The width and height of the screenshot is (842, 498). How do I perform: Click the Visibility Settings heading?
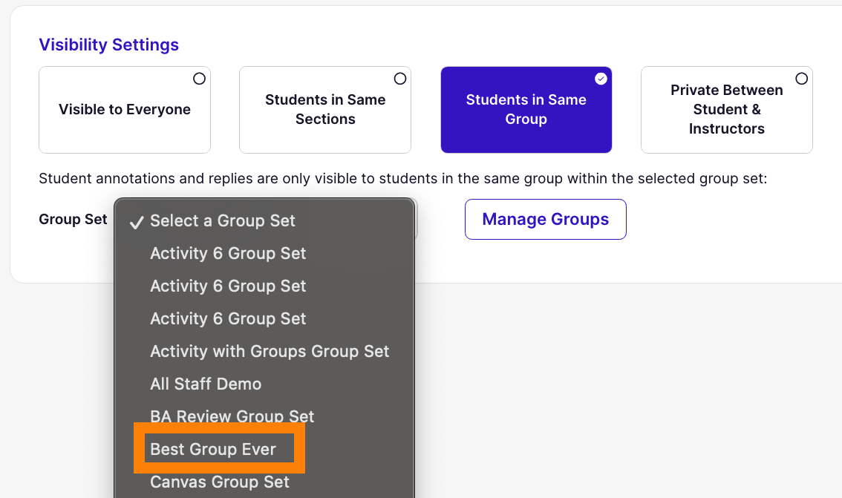tap(108, 45)
